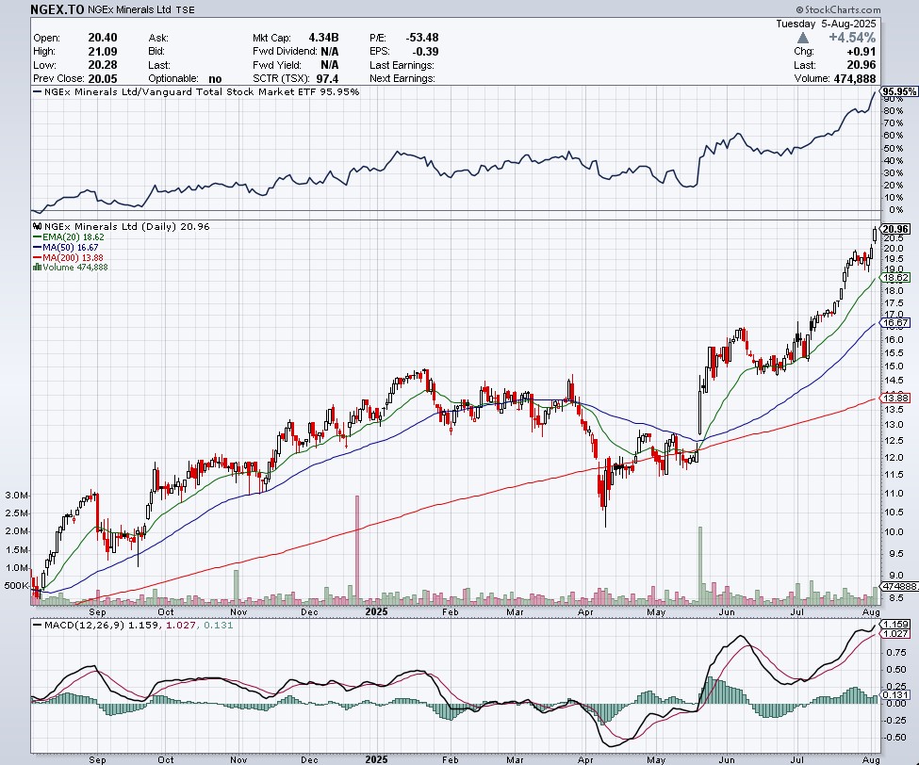
Task: Click the black MACD legend line marker
Action: pyautogui.click(x=38, y=625)
